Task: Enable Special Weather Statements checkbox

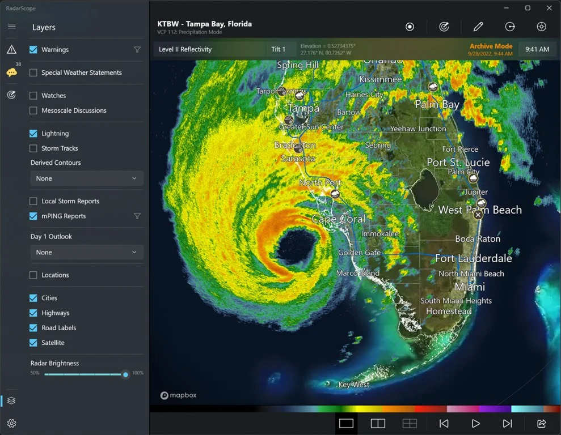Action: (x=33, y=72)
